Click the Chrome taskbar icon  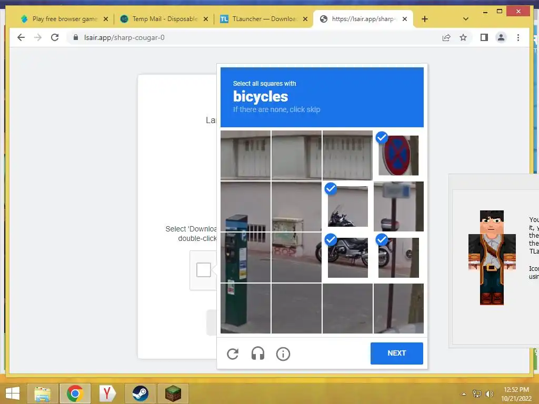point(75,393)
